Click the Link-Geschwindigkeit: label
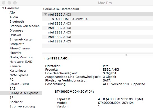The image size is (153, 108). pyautogui.click(x=61, y=73)
